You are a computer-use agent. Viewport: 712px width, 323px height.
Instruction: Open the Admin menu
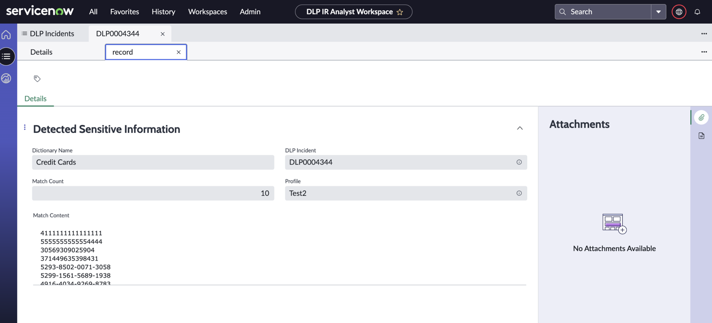click(250, 11)
